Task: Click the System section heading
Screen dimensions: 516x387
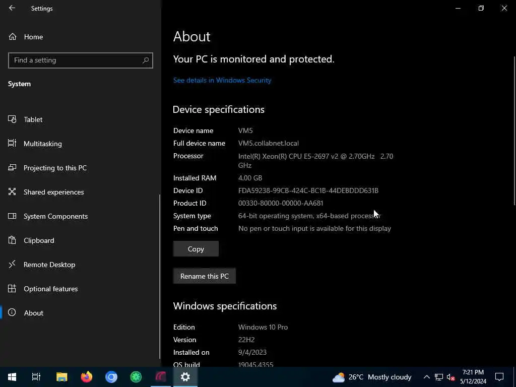Action: [x=20, y=84]
